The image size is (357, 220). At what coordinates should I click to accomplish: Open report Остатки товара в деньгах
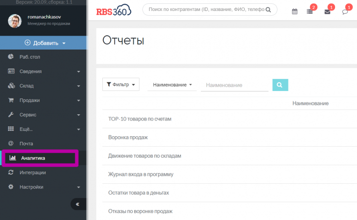click(x=139, y=193)
